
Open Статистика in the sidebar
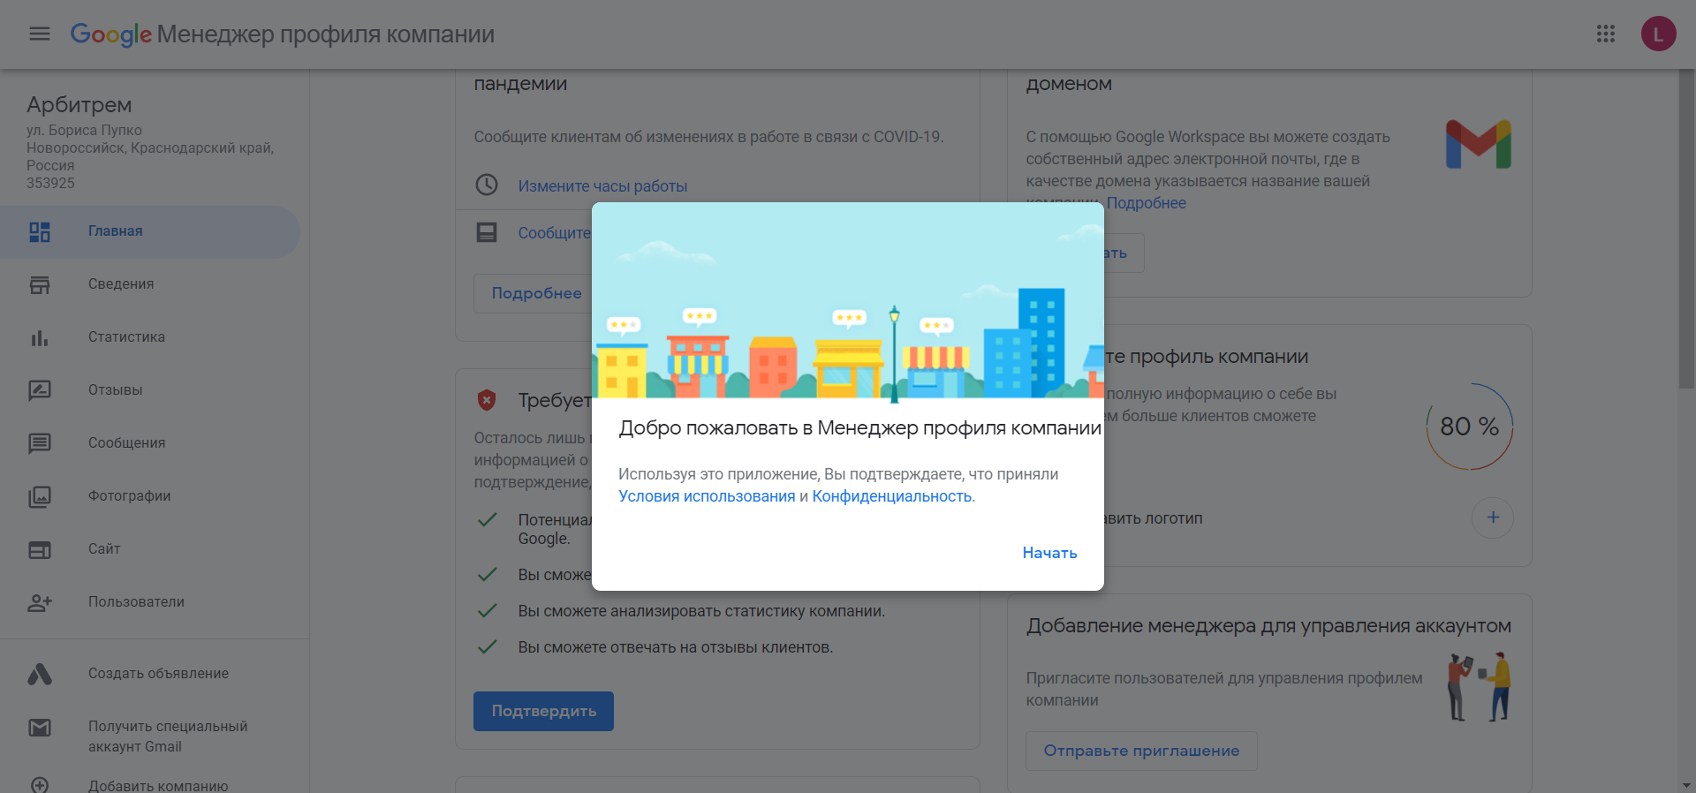[x=150, y=337]
